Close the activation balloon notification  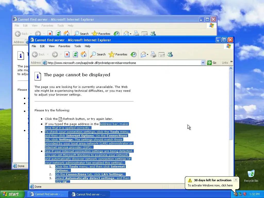pyautogui.click(x=236, y=180)
